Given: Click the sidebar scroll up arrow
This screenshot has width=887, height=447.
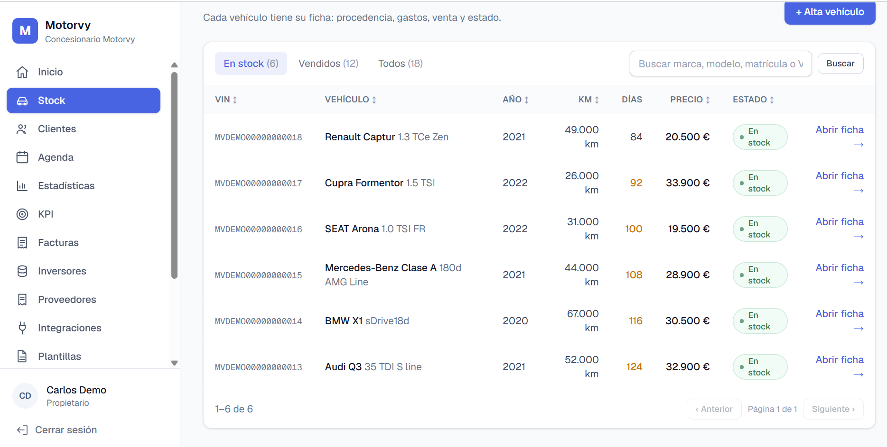Looking at the screenshot, I should 174,65.
